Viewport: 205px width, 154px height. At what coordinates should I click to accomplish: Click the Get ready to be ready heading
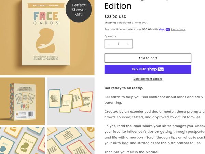click(124, 88)
